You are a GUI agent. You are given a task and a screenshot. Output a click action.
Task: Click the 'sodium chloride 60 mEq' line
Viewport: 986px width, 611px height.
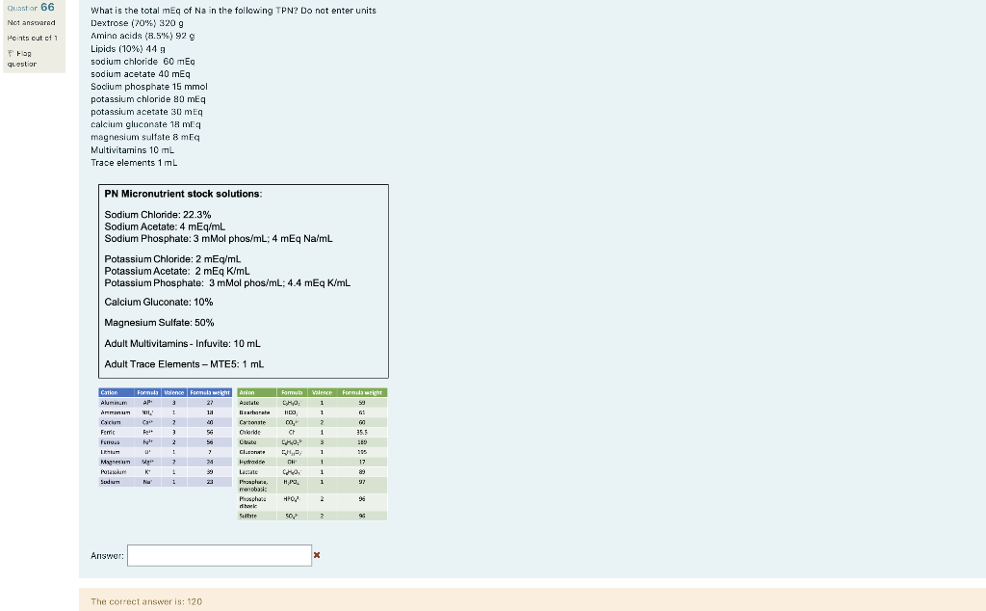143,61
